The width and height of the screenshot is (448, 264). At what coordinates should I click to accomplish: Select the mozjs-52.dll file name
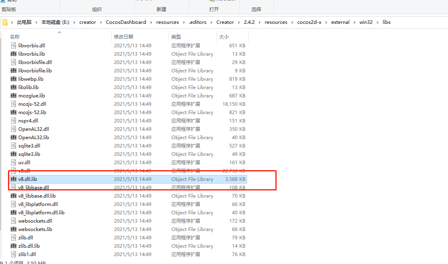pyautogui.click(x=32, y=104)
